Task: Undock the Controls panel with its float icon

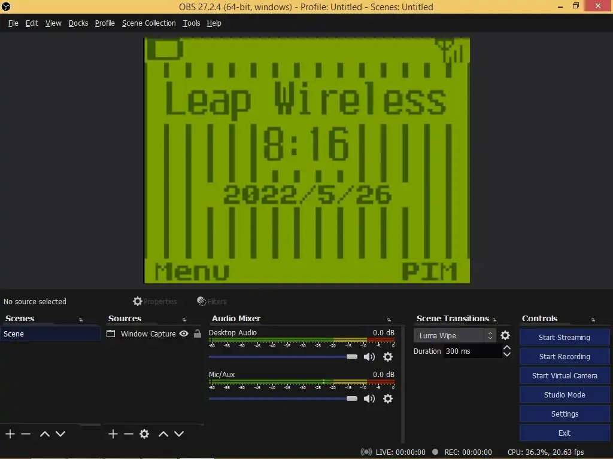Action: click(x=593, y=320)
